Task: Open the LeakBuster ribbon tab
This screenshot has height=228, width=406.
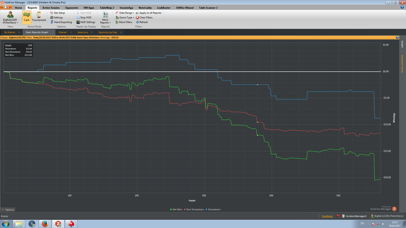Action: [164, 8]
